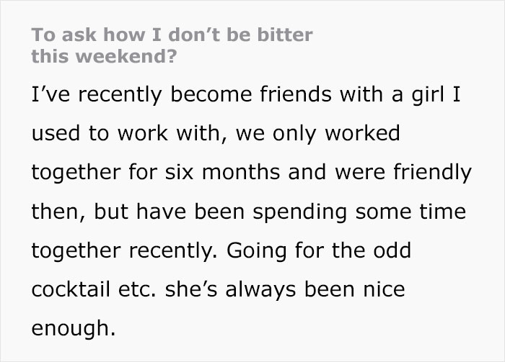Click the word "girl" in the first line

coord(421,95)
